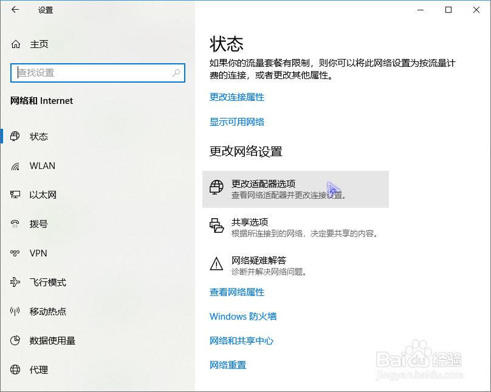Click the 更改适配器选项 globe icon
This screenshot has height=392, width=491.
click(x=216, y=187)
